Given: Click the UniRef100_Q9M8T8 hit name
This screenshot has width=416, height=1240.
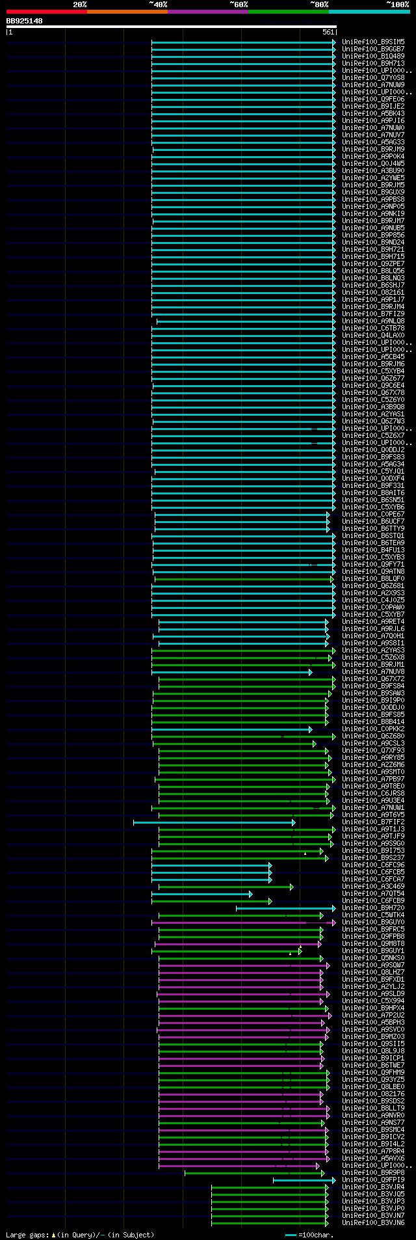Looking at the screenshot, I should (x=373, y=943).
